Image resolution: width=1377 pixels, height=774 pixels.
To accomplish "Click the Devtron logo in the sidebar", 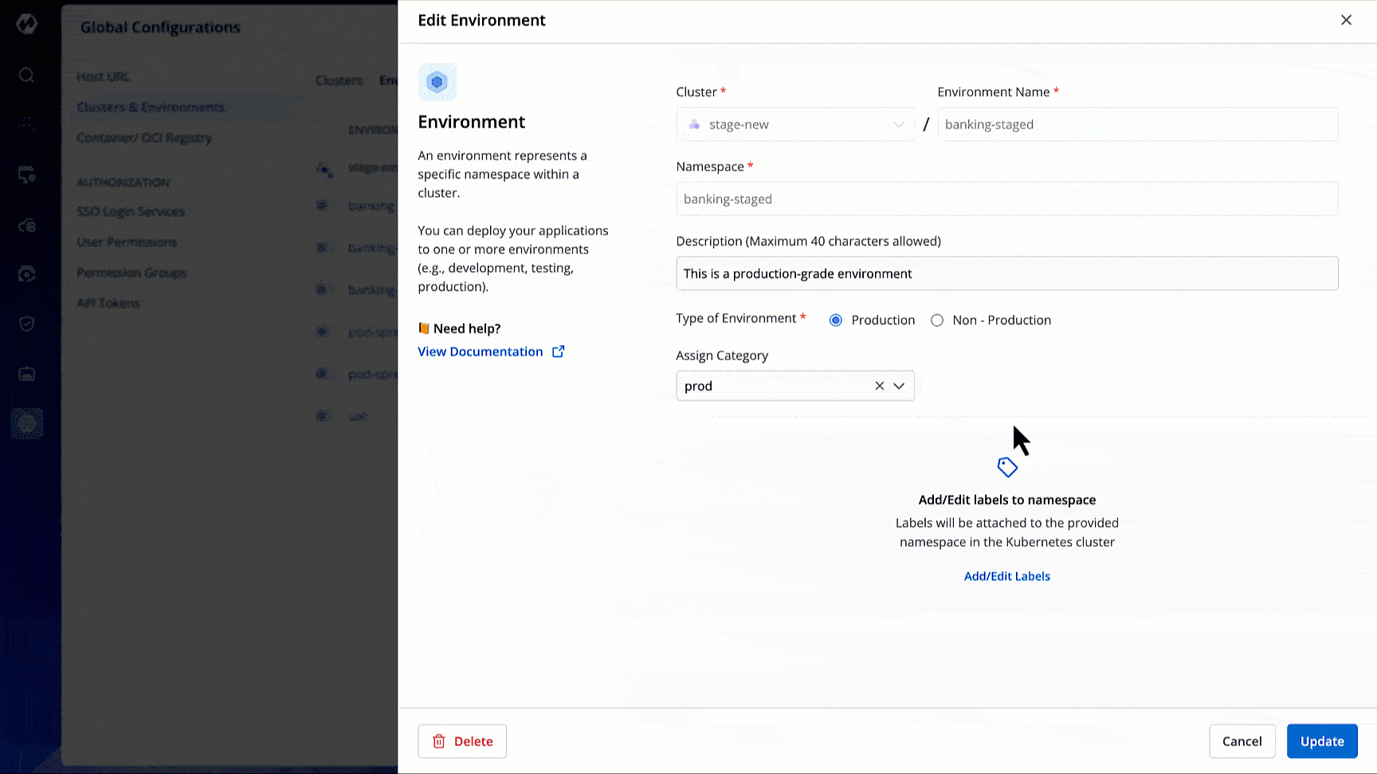I will (x=26, y=24).
